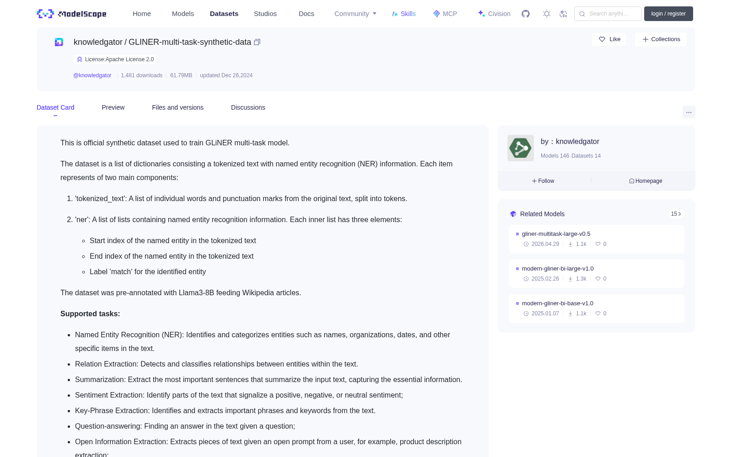Open the Skills link
This screenshot has height=457, width=732.
coord(404,14)
